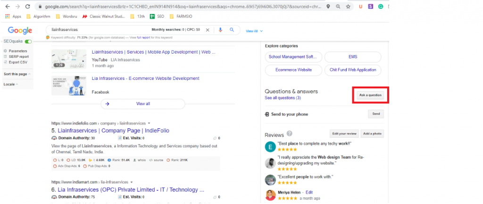Click the Send button
The image size is (483, 204).
[x=376, y=114]
